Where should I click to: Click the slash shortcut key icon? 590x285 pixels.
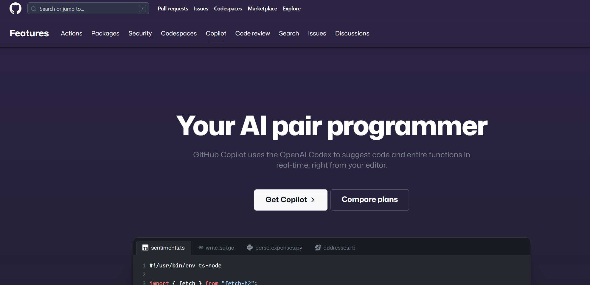(x=142, y=9)
